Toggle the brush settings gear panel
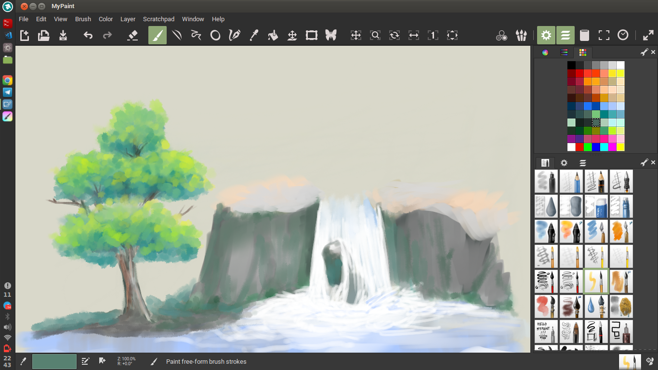Screen dimensions: 658x370 click(x=546, y=35)
